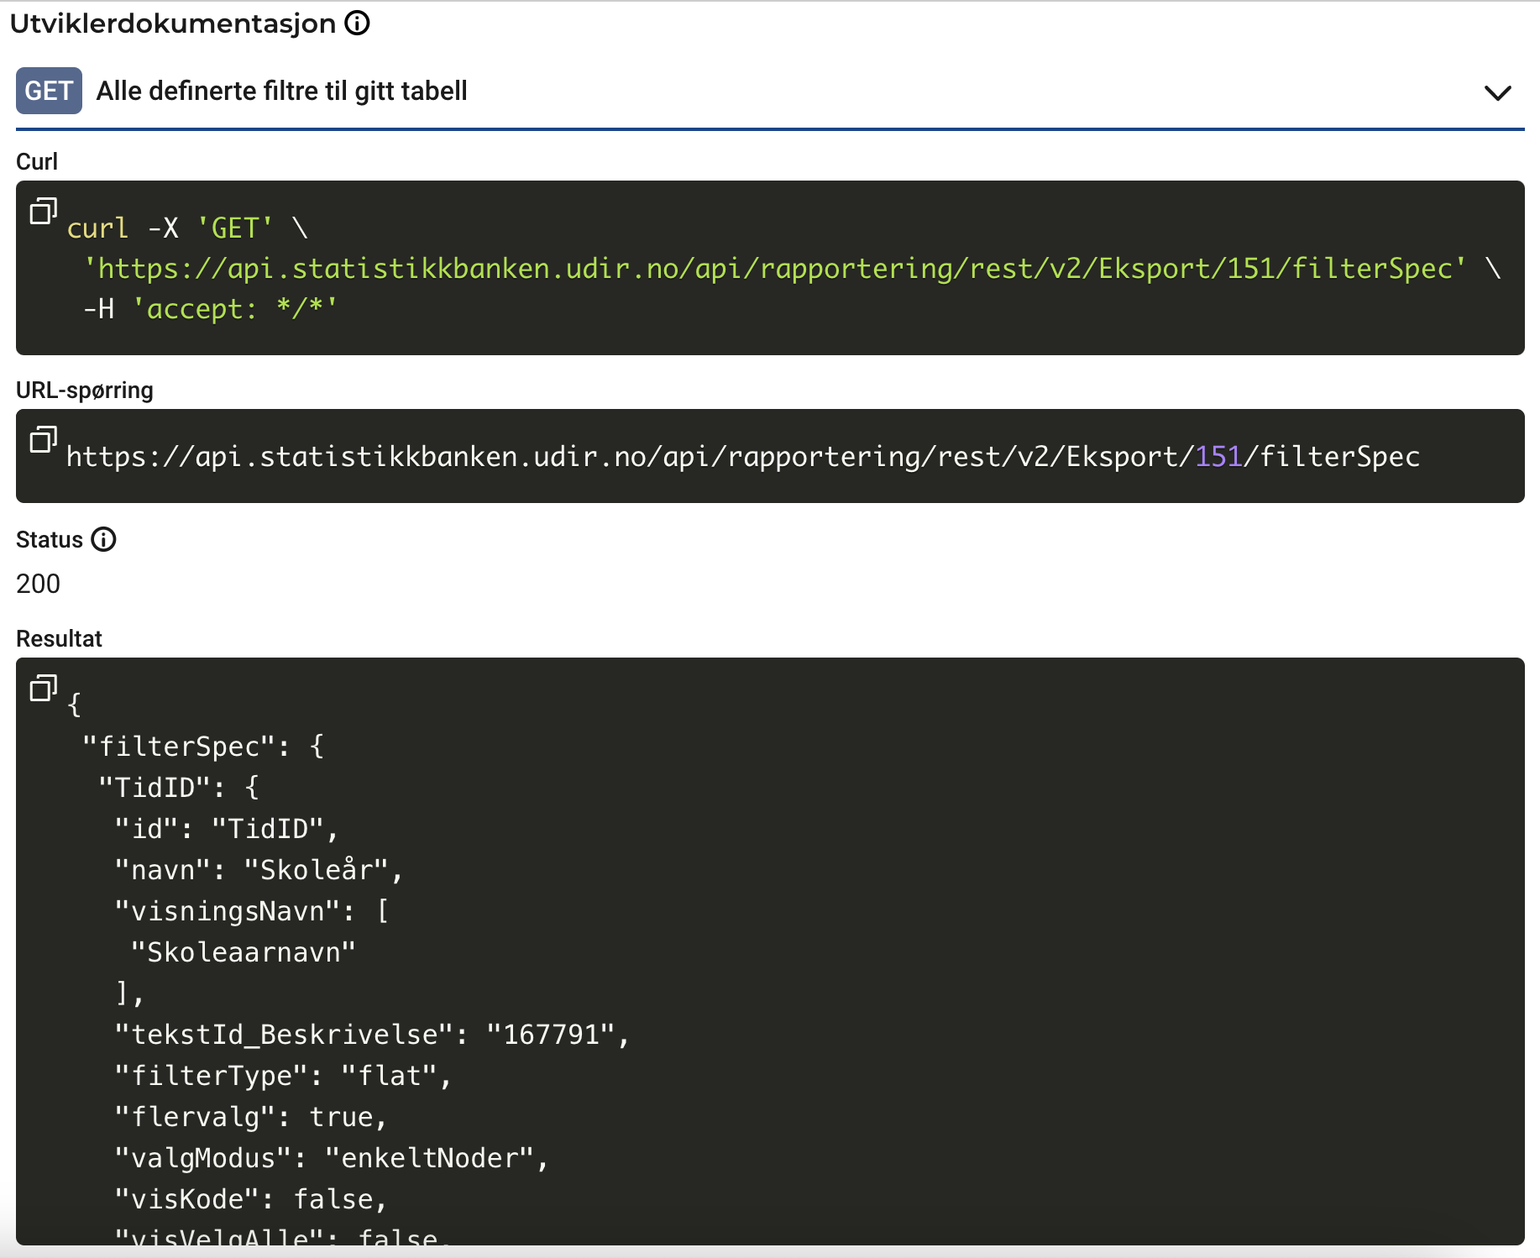Open the info icon next to Status
Screen dimensions: 1540x1258
tap(103, 539)
